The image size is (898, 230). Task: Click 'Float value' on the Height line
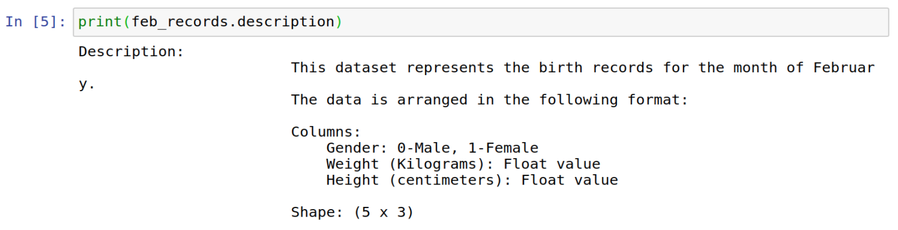click(x=570, y=180)
